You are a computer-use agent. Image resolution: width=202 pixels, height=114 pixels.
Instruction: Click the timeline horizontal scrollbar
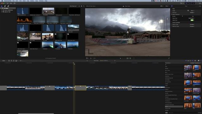36,113
